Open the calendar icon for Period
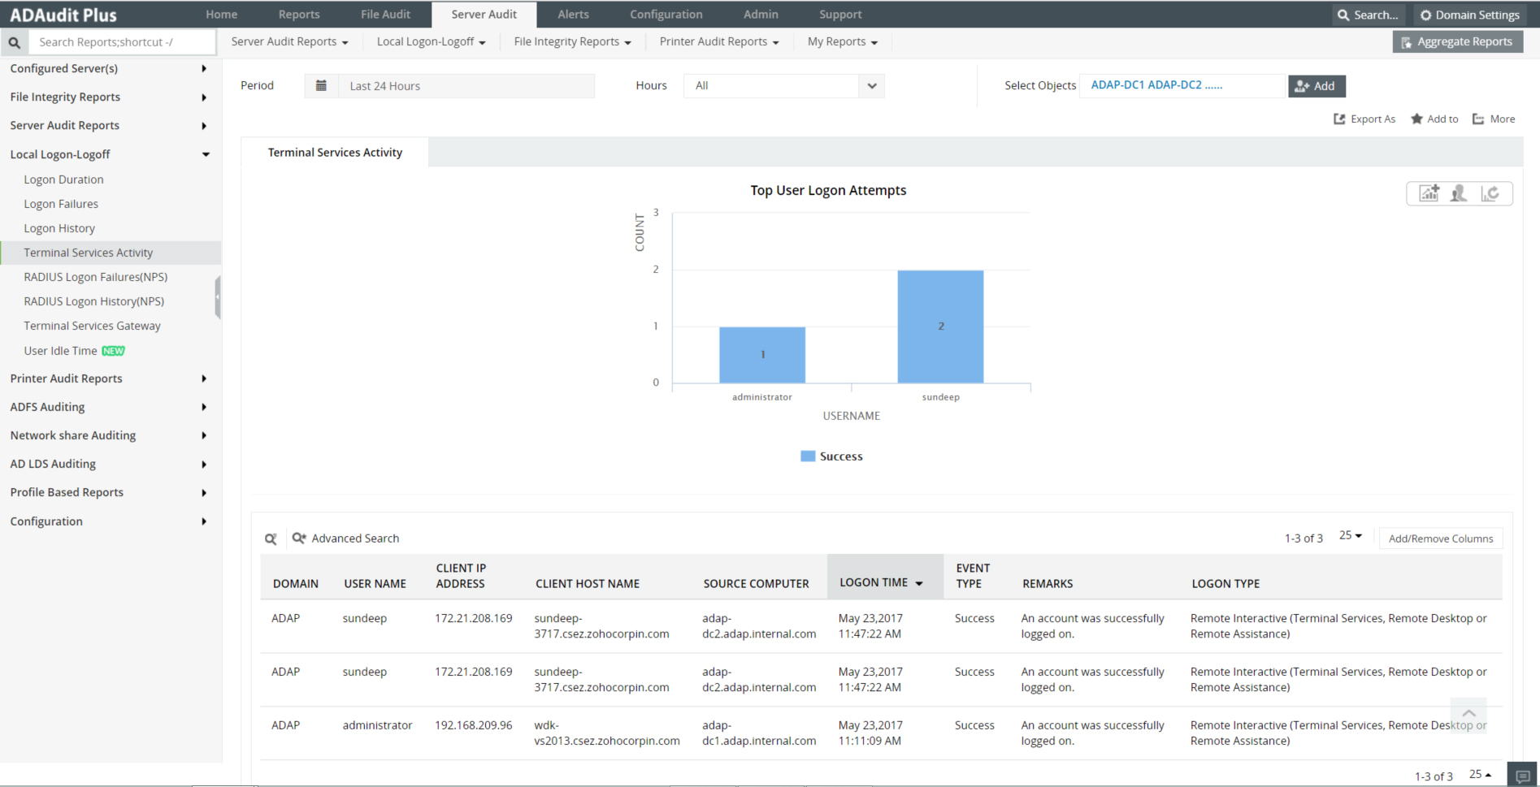 [x=322, y=85]
